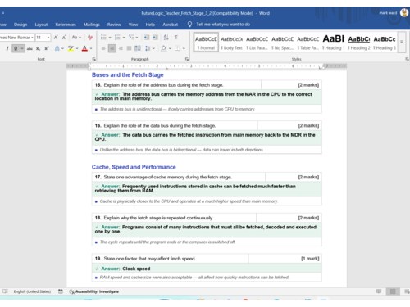Click the Numbering list icon
410x307 pixels.
(117, 38)
